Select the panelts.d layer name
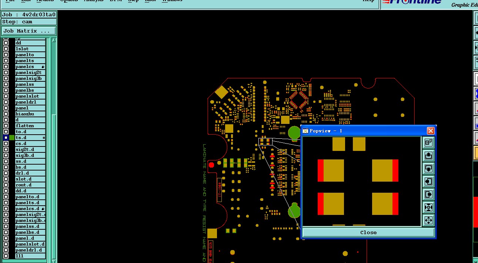The height and width of the screenshot is (263, 478). click(x=30, y=203)
